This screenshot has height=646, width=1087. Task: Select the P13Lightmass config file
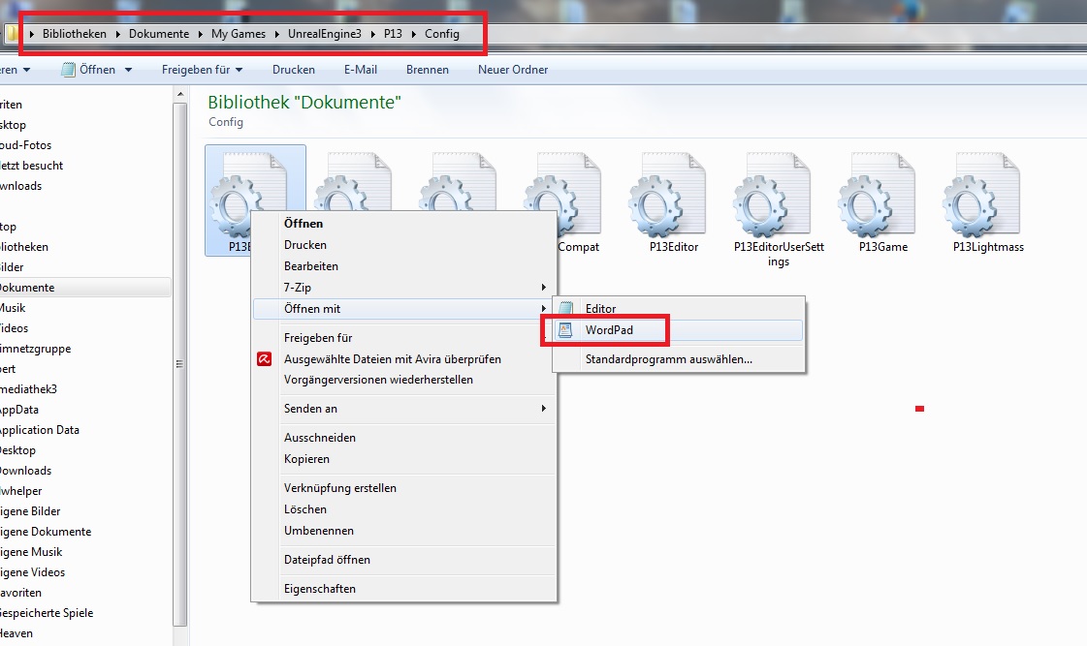[x=981, y=196]
